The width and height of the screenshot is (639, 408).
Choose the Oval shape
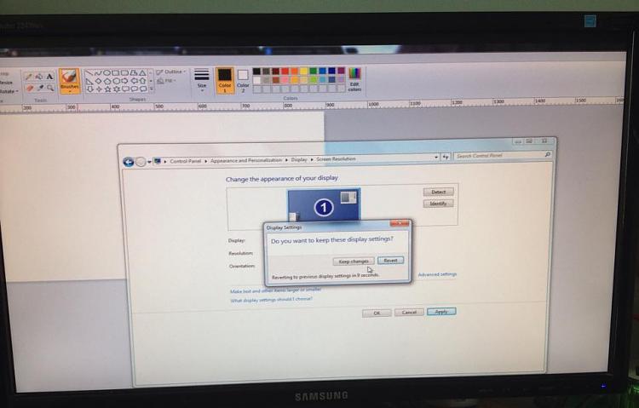tap(107, 73)
